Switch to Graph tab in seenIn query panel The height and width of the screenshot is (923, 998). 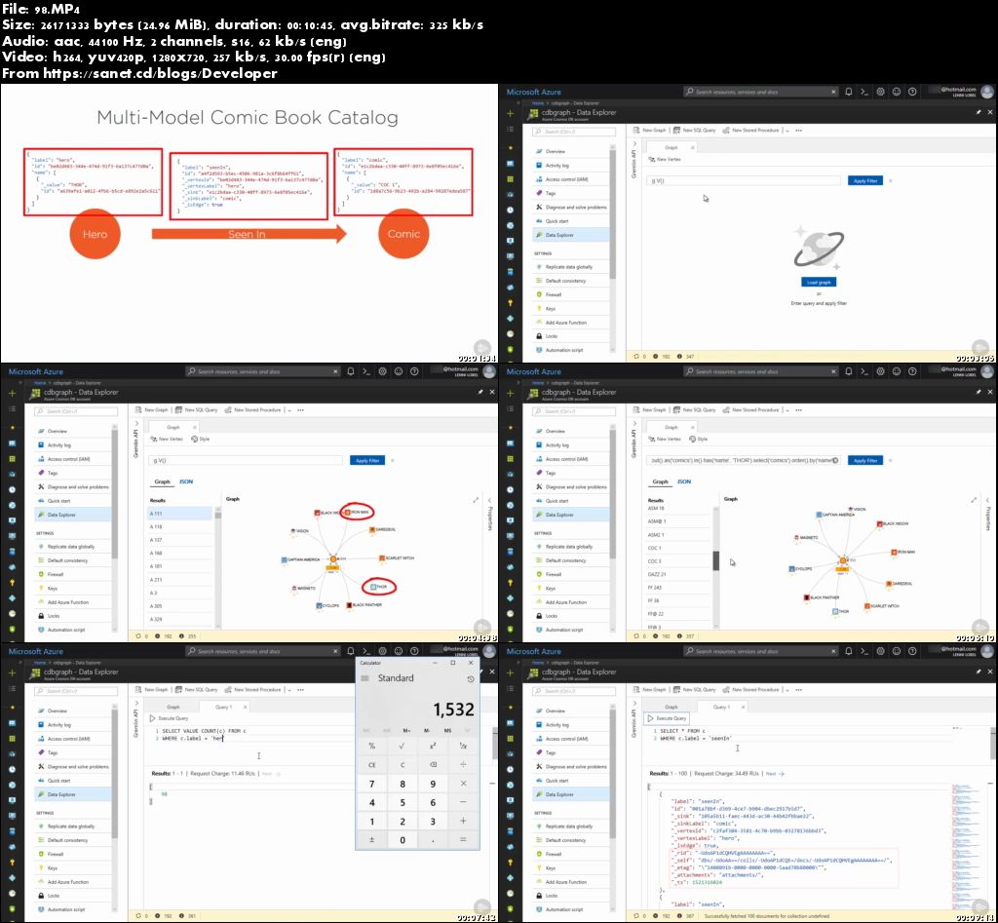(671, 708)
